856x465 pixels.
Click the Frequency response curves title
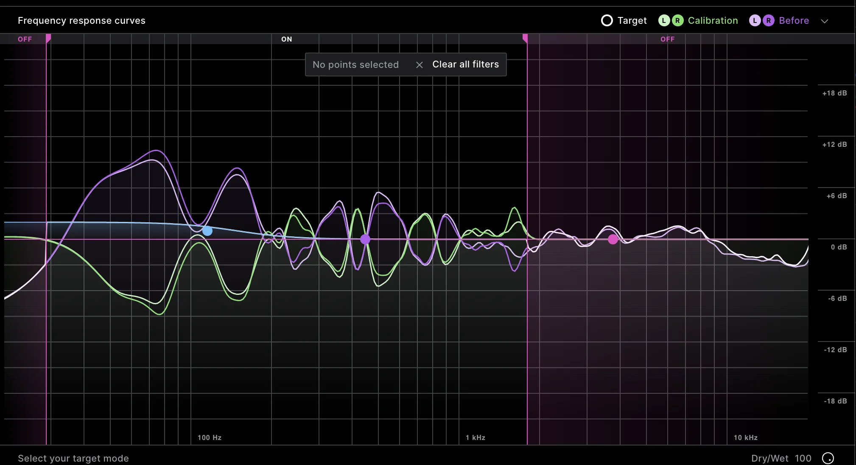click(x=81, y=20)
